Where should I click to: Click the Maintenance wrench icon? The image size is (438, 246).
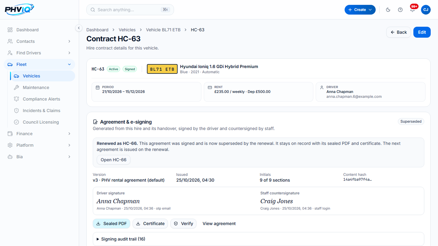click(16, 87)
